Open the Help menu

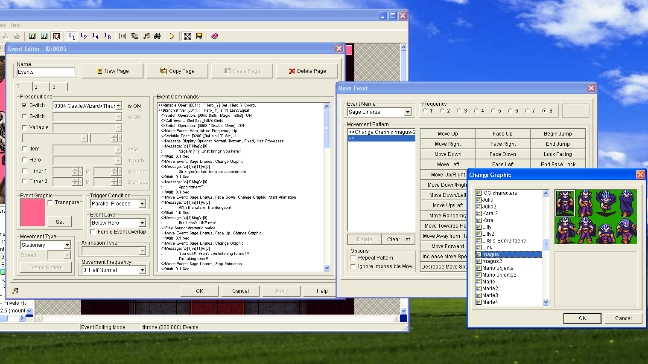(15, 25)
